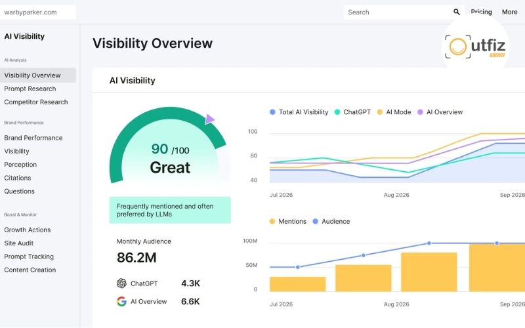Toggle the AI Mode legend series
Viewport: 525px width, 328px height.
[394, 112]
